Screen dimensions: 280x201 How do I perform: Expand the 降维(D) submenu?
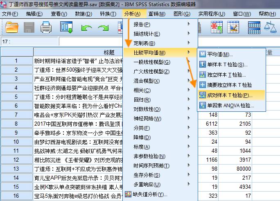(160, 138)
